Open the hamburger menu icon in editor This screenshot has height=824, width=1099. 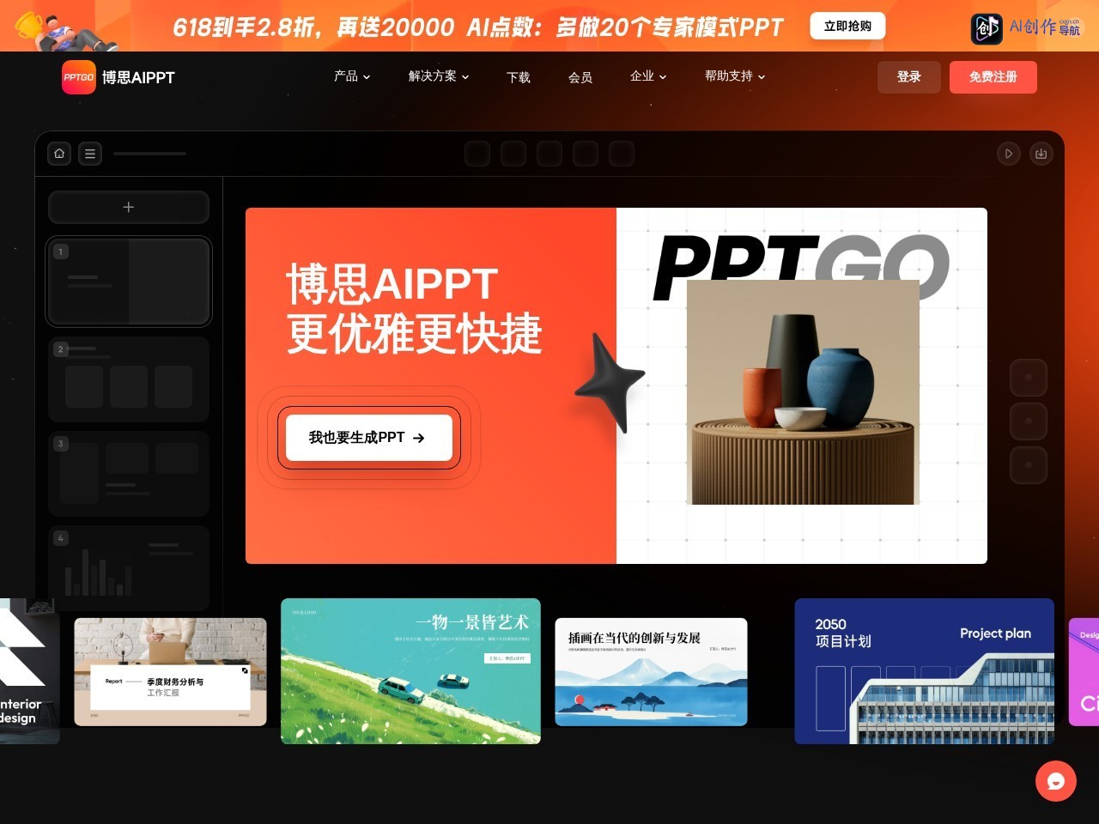[90, 154]
